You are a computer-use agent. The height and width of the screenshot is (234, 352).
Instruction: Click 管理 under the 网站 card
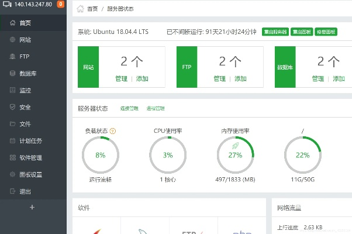121,78
